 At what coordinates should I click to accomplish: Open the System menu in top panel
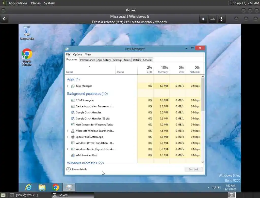[x=50, y=3]
